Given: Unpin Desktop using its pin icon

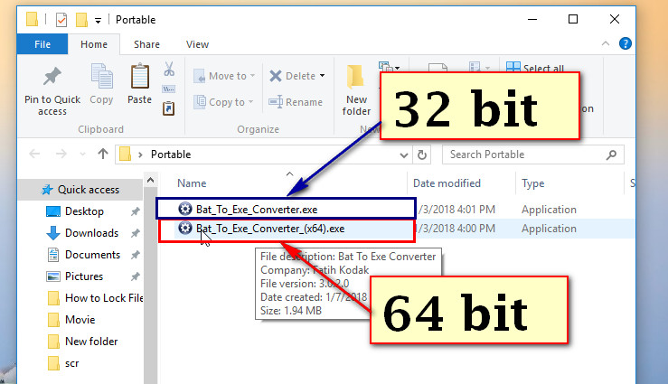Looking at the screenshot, I should 135,211.
